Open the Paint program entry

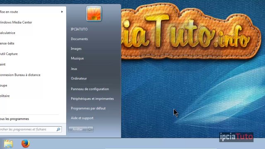[3, 65]
